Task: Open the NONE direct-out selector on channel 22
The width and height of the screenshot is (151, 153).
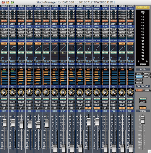Action: [x=46, y=26]
